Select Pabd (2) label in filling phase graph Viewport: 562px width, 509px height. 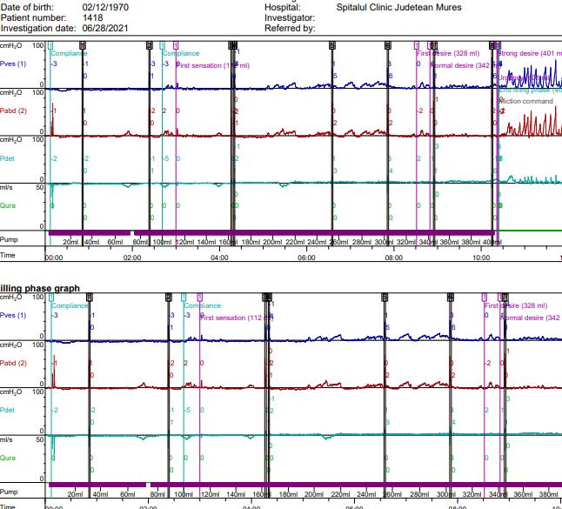tap(13, 363)
